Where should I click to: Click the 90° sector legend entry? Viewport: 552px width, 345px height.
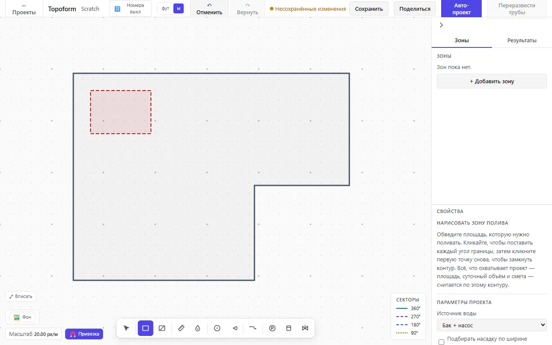408,333
